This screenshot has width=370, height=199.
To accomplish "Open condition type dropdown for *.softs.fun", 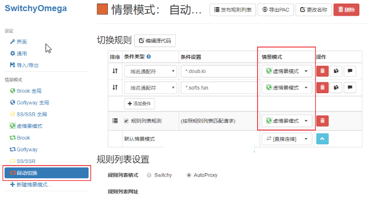I will click(x=150, y=88).
